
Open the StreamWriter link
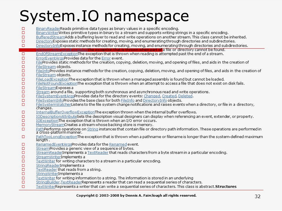pos(48,157)
